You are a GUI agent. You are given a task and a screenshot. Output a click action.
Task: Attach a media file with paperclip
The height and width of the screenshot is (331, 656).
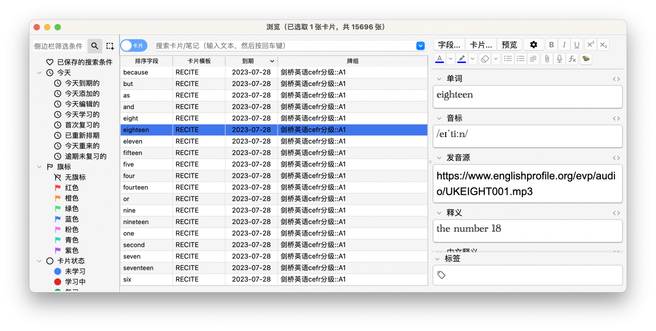(547, 59)
